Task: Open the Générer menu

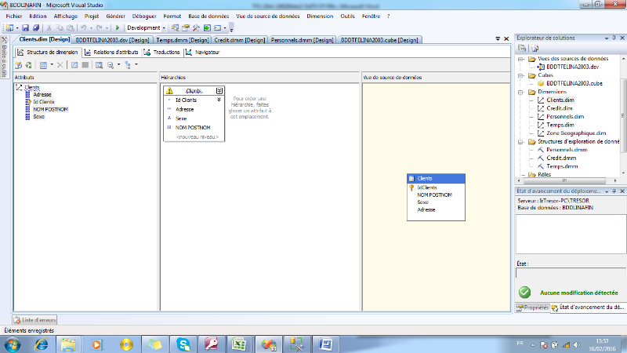Action: tap(114, 16)
